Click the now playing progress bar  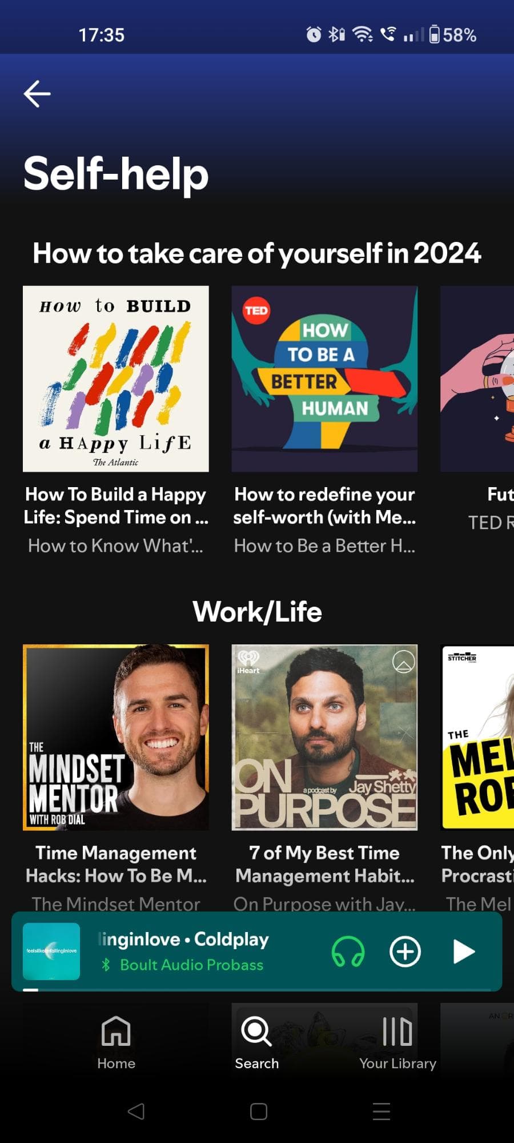(x=257, y=989)
